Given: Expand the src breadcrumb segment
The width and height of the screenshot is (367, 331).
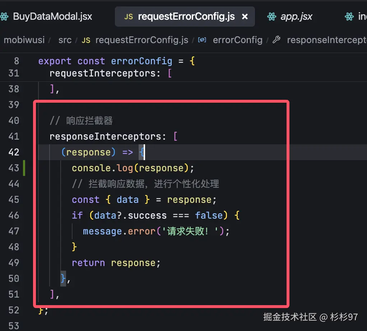Looking at the screenshot, I should [65, 40].
